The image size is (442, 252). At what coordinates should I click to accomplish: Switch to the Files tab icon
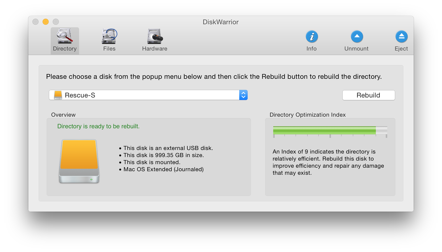tap(109, 36)
